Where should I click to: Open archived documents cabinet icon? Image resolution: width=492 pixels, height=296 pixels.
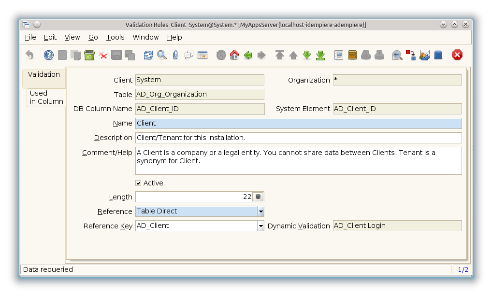(x=352, y=55)
